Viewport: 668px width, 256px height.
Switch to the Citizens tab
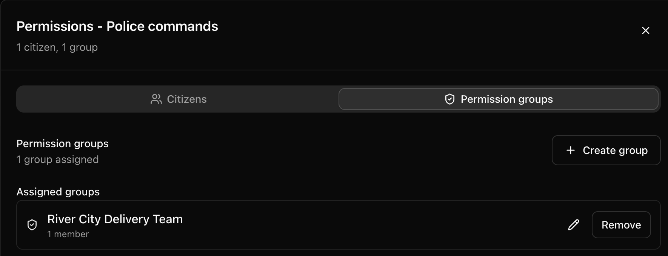(179, 99)
